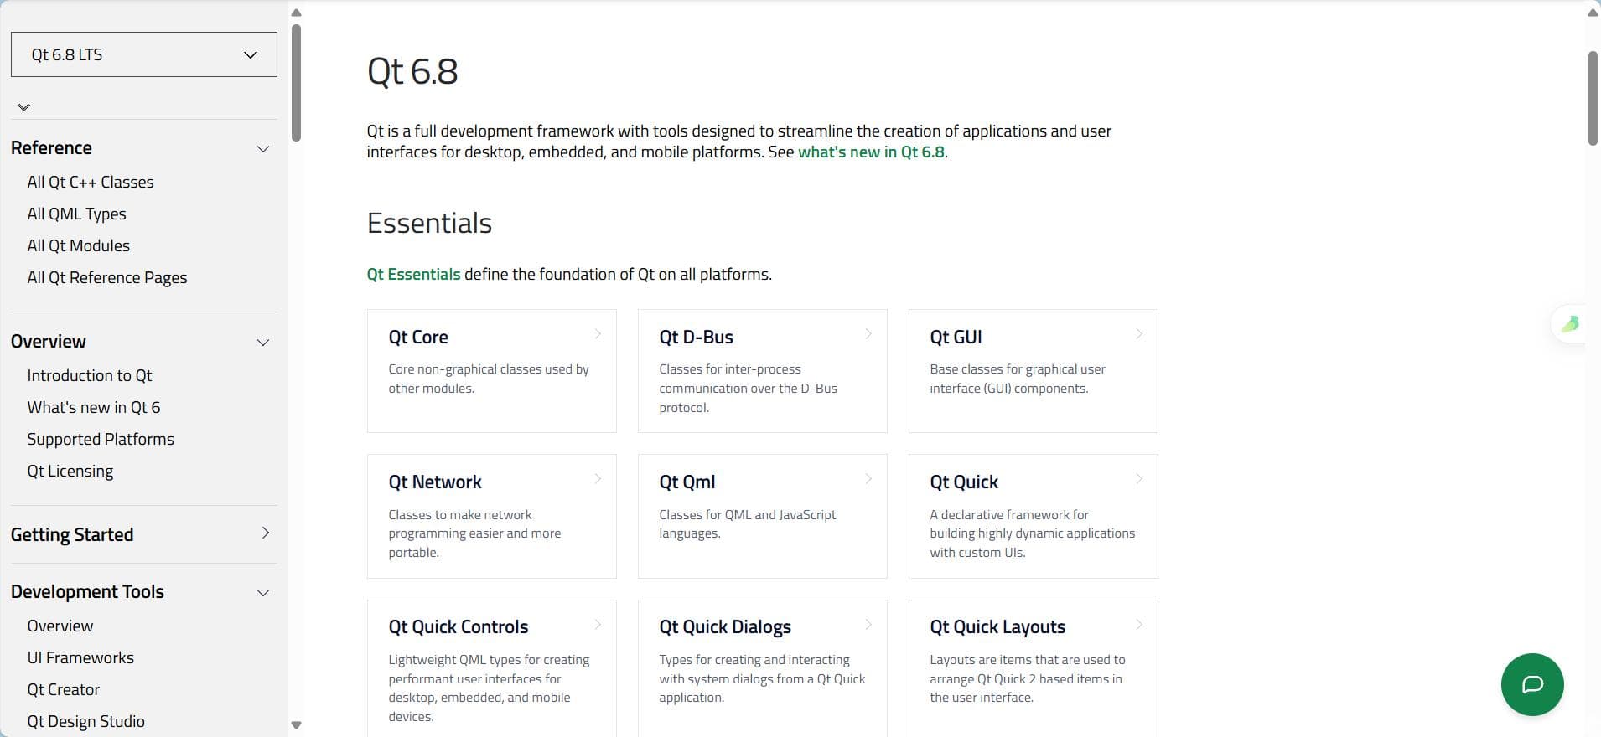Click the arrow icon on Qt Quick card

click(1139, 479)
